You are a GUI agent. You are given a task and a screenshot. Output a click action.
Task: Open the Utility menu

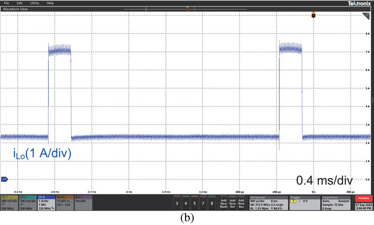point(34,3)
